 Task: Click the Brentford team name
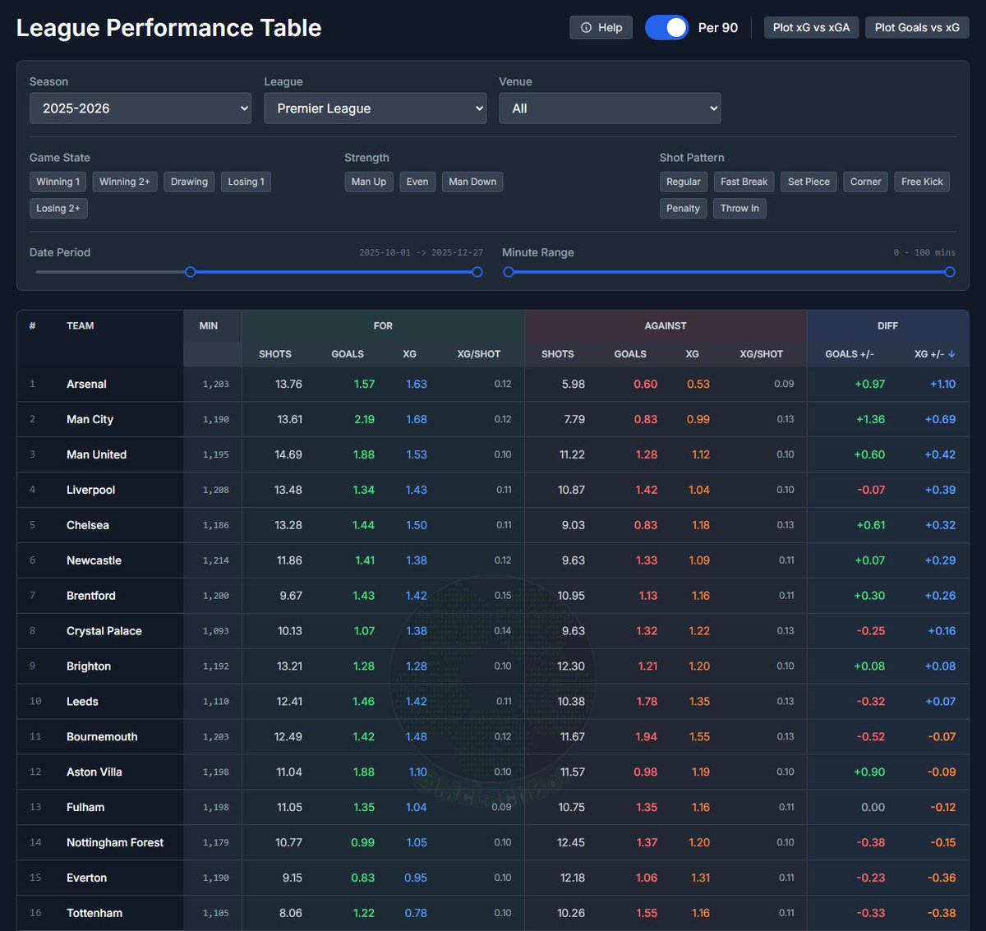point(90,596)
